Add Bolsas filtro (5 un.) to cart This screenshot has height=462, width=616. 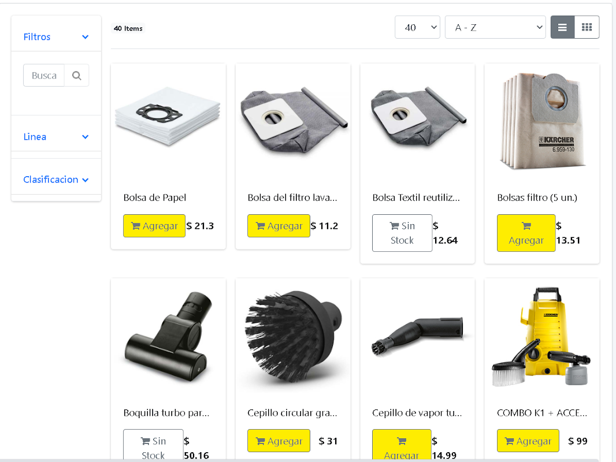526,233
